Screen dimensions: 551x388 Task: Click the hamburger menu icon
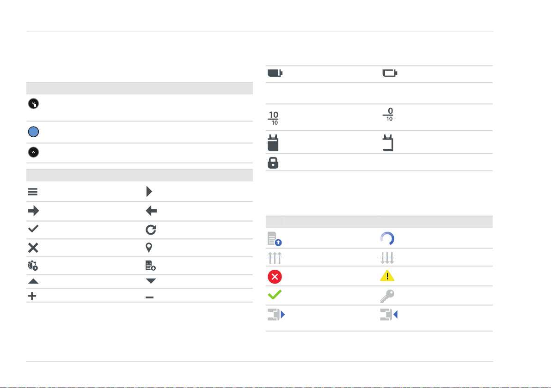click(x=33, y=192)
